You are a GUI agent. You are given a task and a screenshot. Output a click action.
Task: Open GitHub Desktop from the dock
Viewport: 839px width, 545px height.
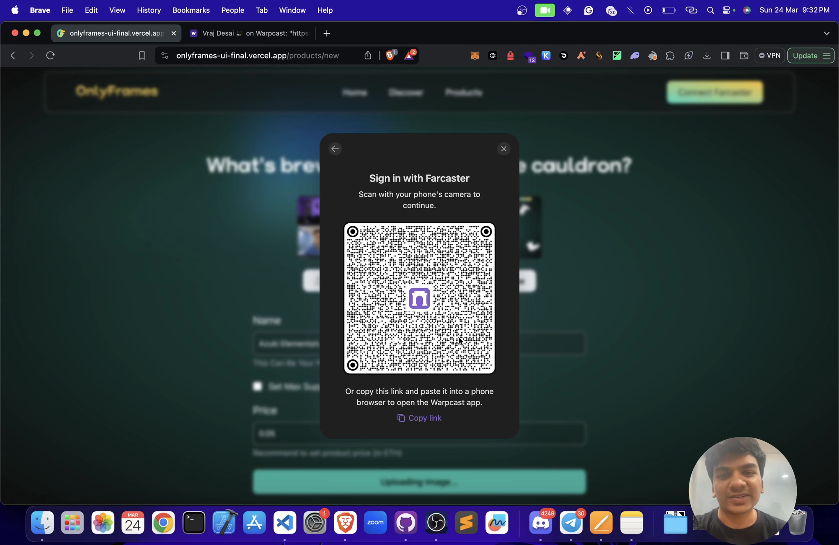[406, 522]
